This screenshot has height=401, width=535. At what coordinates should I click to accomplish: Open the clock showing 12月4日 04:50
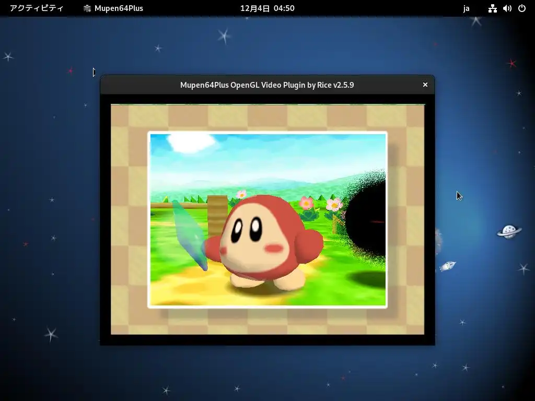(267, 8)
